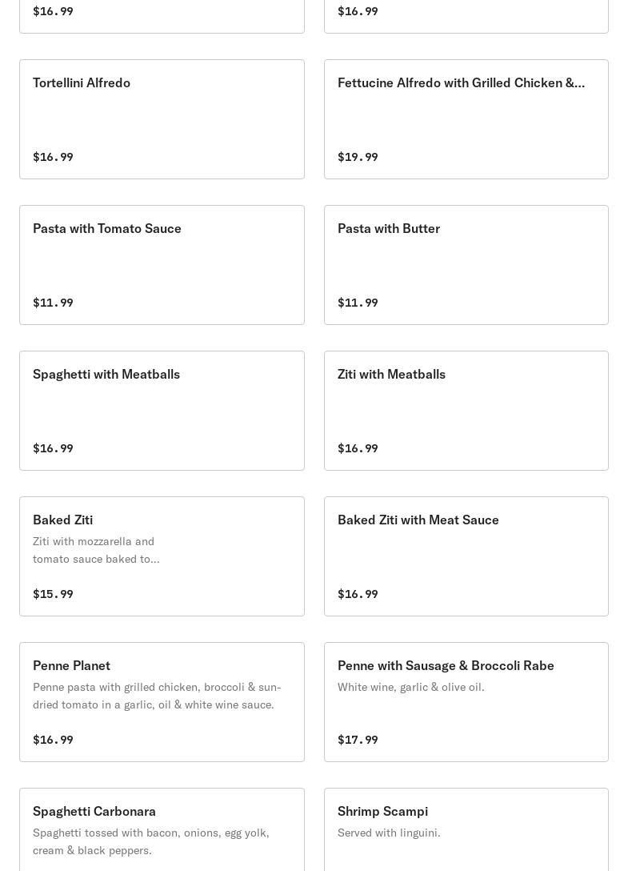The width and height of the screenshot is (628, 871).
Task: Choose Penne with Sausage & Broccoli Rabe
Action: click(446, 666)
